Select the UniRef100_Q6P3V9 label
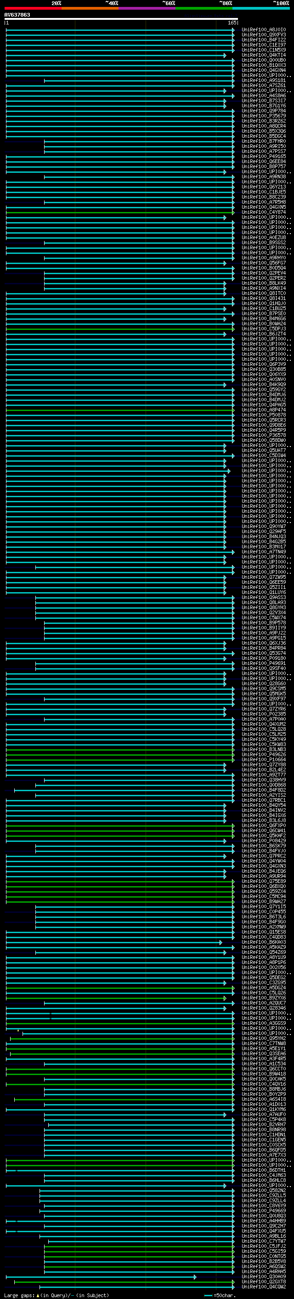This screenshot has height=1299, width=294. coord(263,364)
